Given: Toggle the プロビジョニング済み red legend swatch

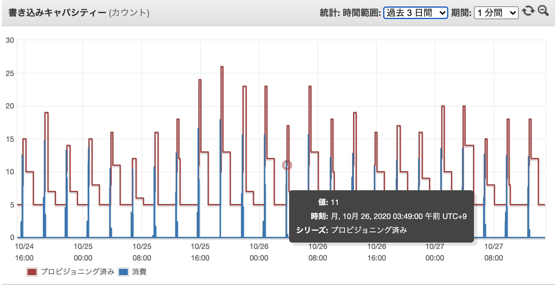Looking at the screenshot, I should click(32, 272).
